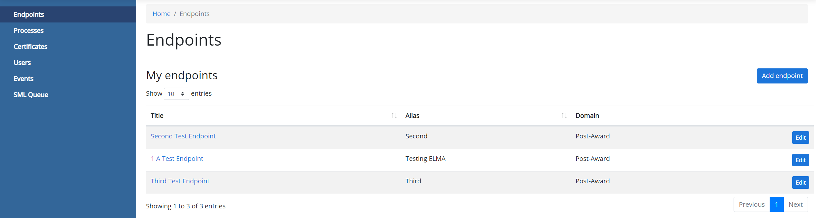816x218 pixels.
Task: Open the entries-per-page dropdown showing 10
Action: pos(176,94)
